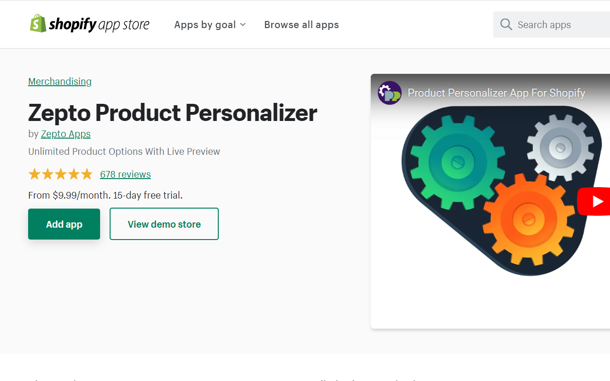The image size is (610, 381).
Task: Select Browse all apps in the navigation
Action: 301,24
